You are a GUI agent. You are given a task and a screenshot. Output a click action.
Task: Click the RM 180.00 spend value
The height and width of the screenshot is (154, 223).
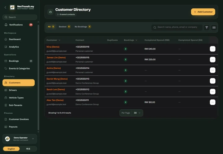coord(150,102)
